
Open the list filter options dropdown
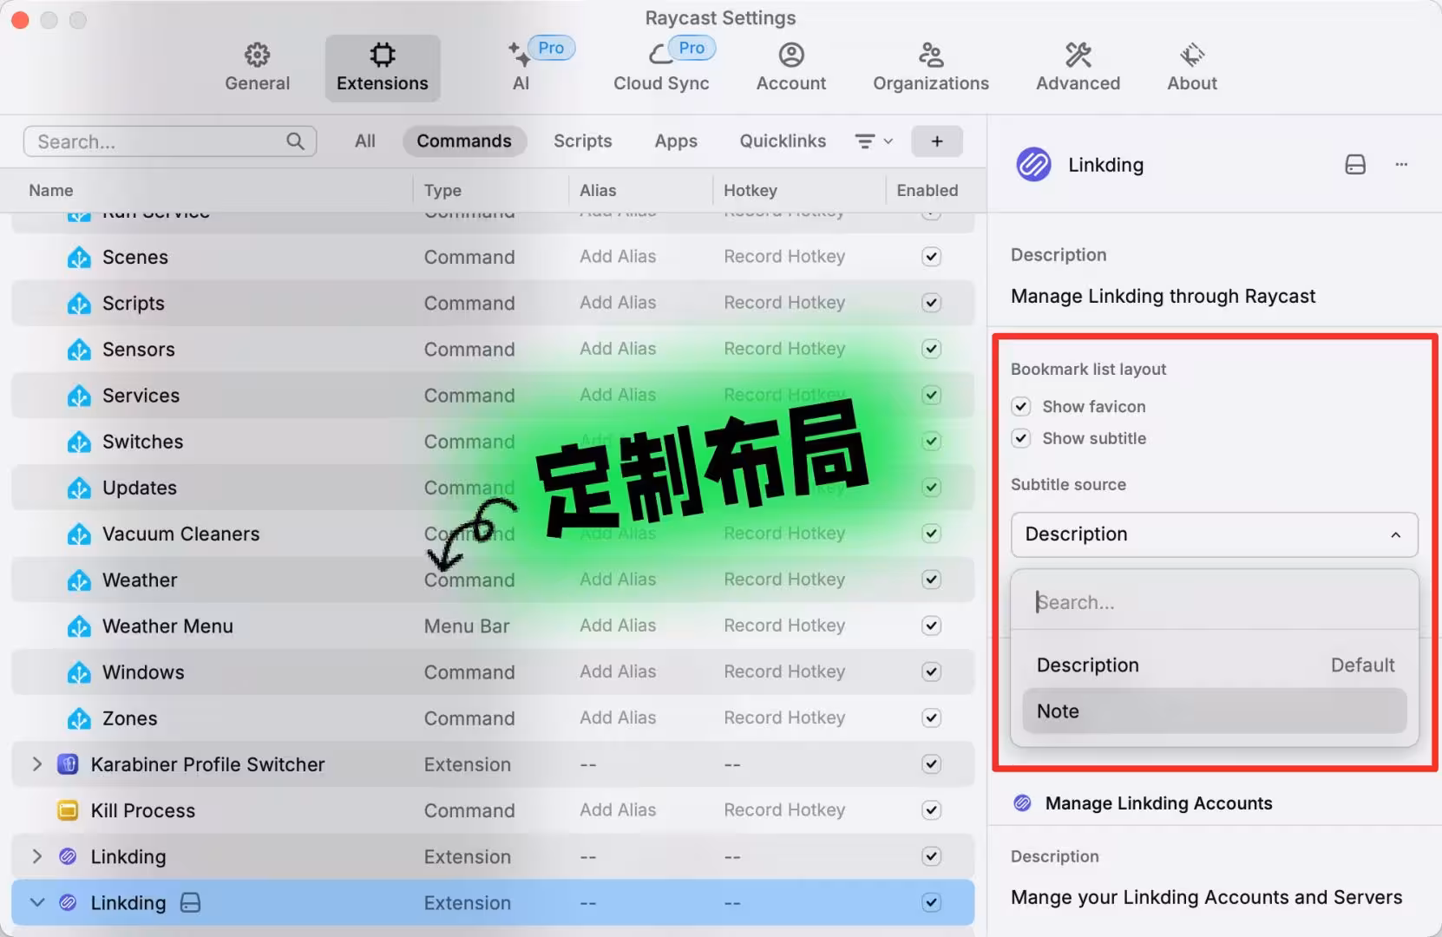click(x=874, y=141)
